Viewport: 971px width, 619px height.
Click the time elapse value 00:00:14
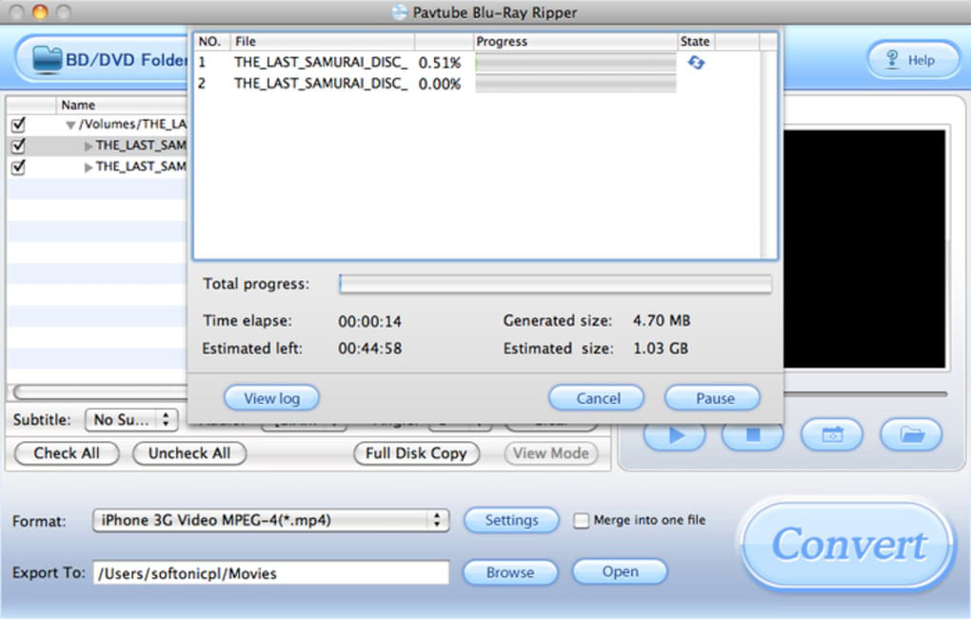(x=369, y=322)
